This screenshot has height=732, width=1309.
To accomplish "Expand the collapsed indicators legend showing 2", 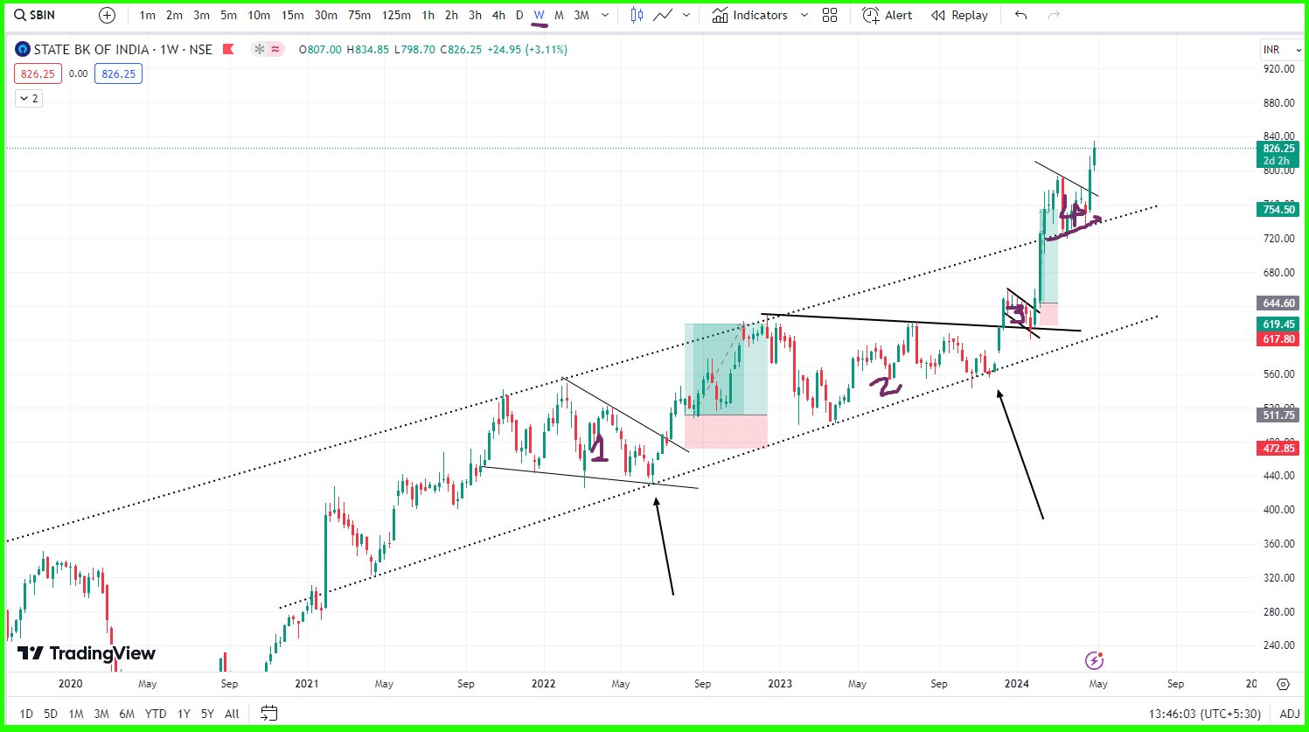I will coord(29,99).
